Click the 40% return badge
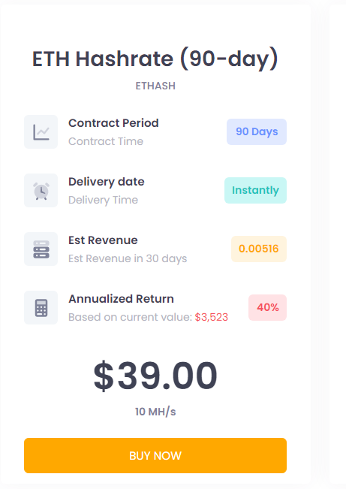 [267, 307]
